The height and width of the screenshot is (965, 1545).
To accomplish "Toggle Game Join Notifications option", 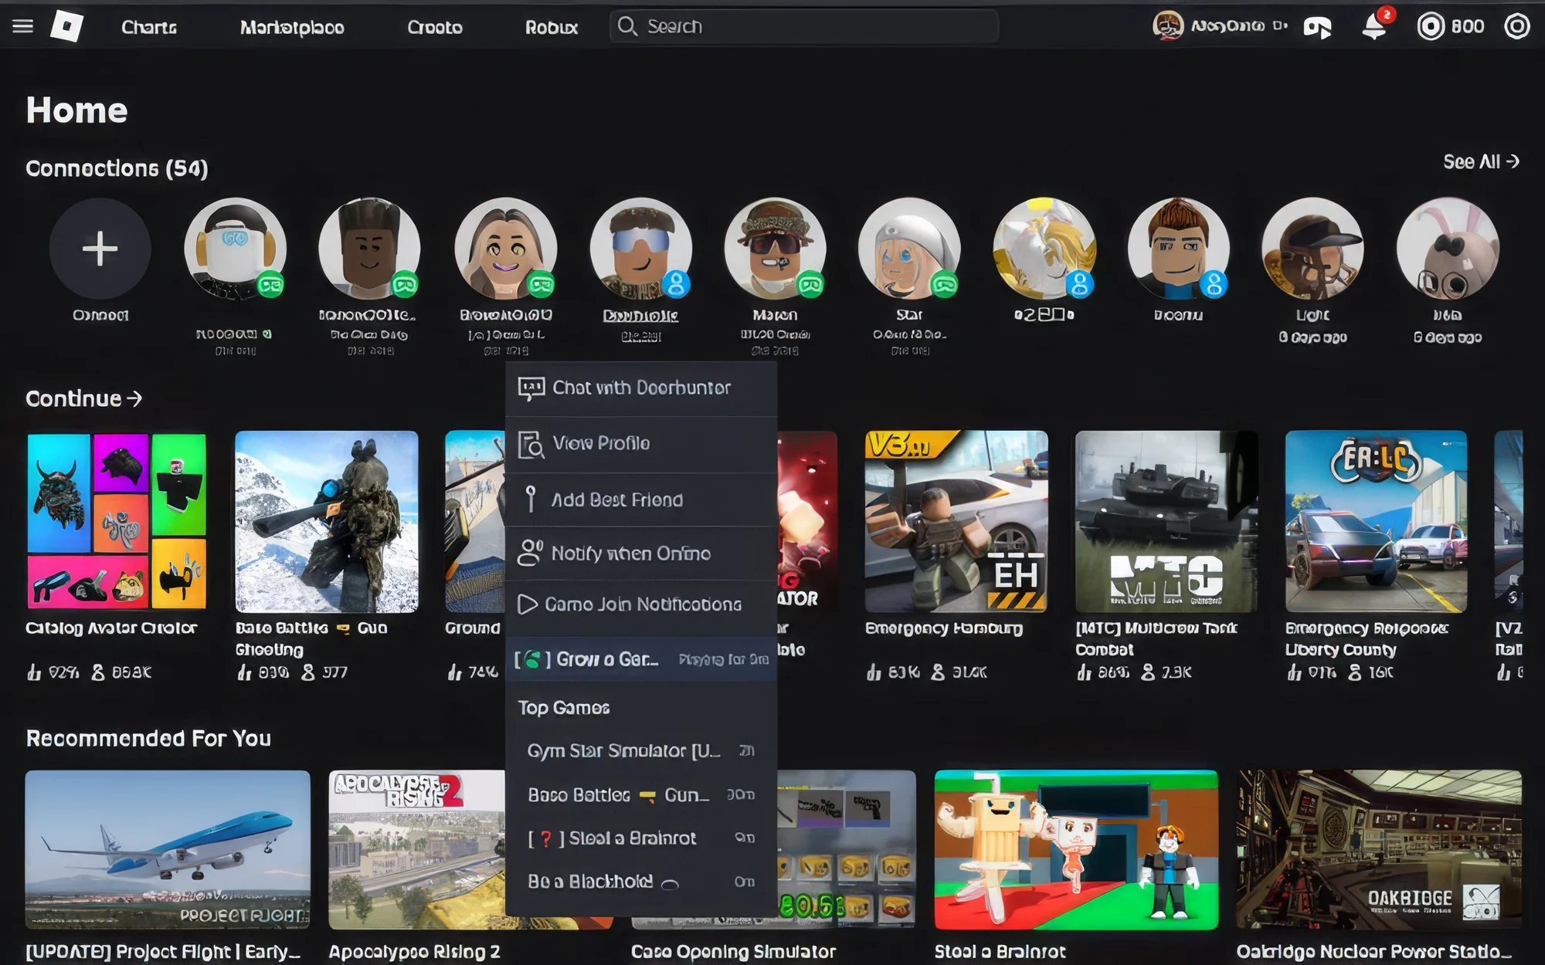I will coord(641,604).
